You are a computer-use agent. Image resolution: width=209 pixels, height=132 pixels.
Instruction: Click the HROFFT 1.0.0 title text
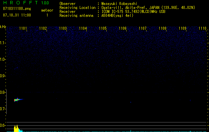tap(26, 3)
